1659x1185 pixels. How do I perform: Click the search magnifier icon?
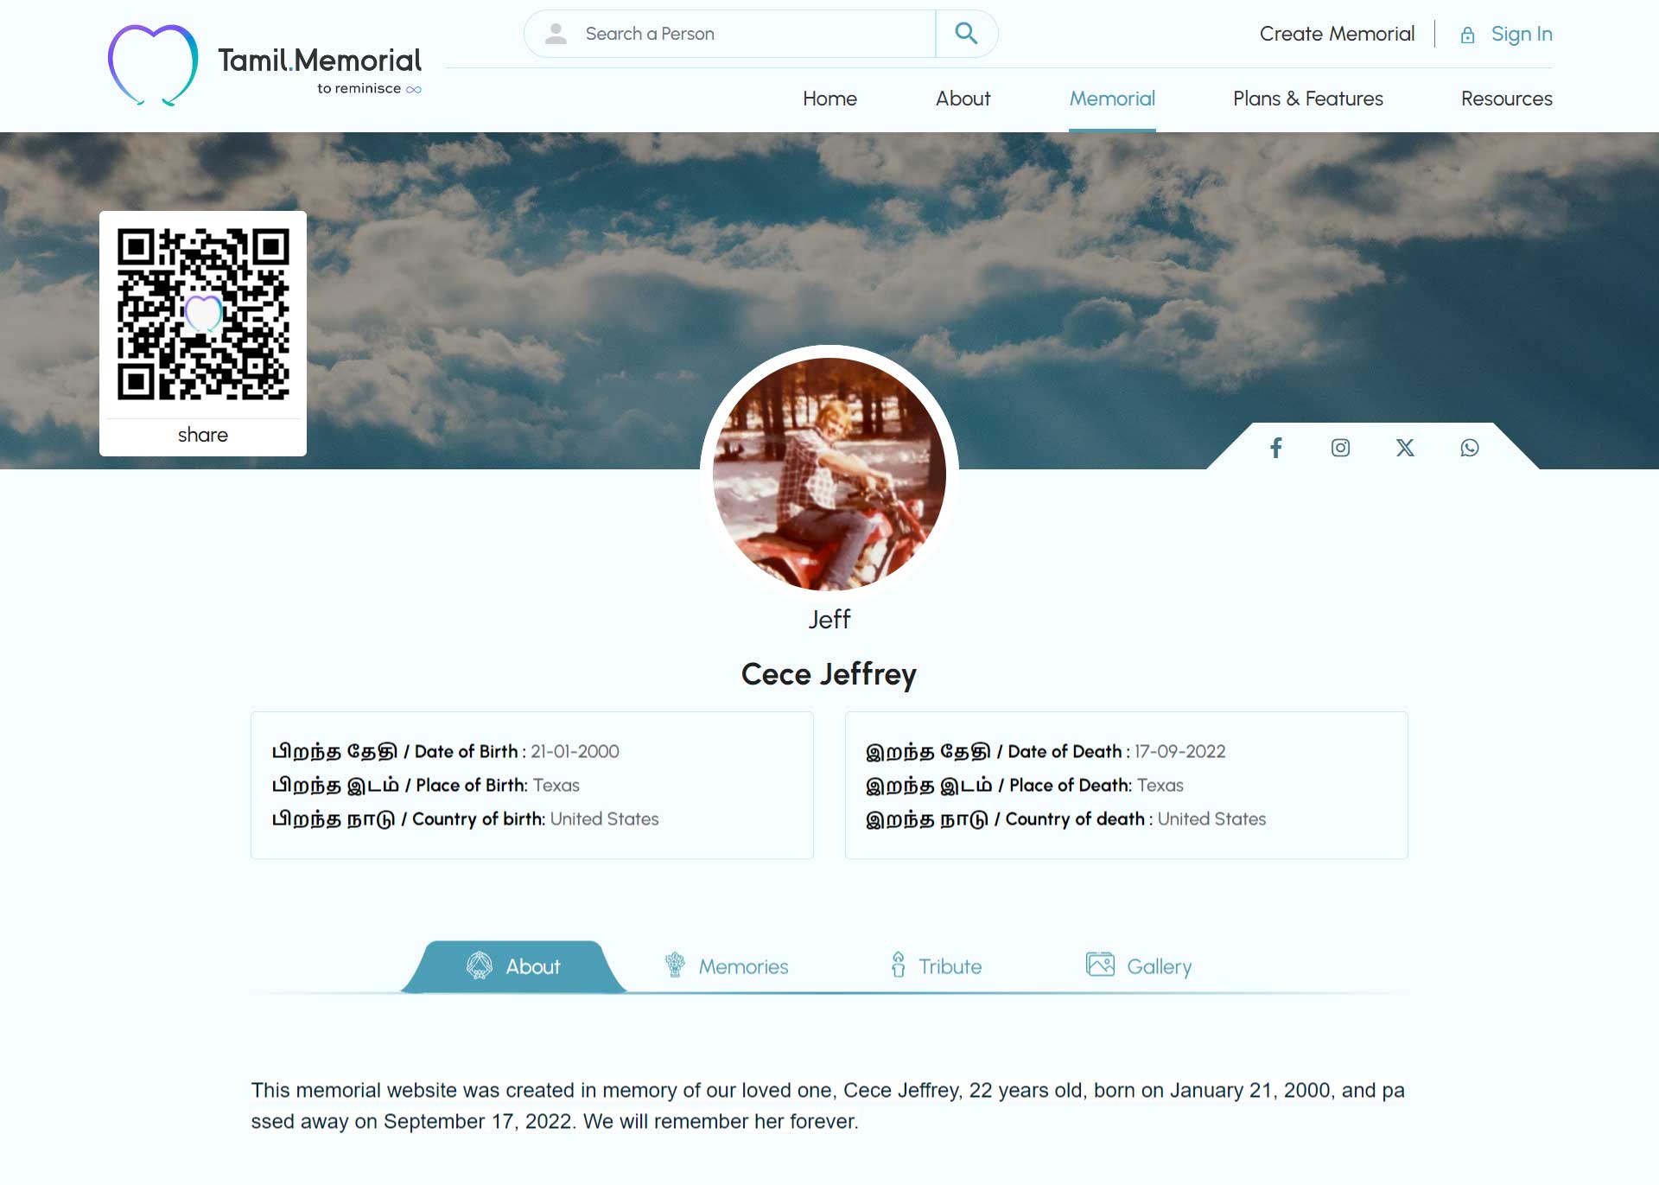(x=966, y=34)
